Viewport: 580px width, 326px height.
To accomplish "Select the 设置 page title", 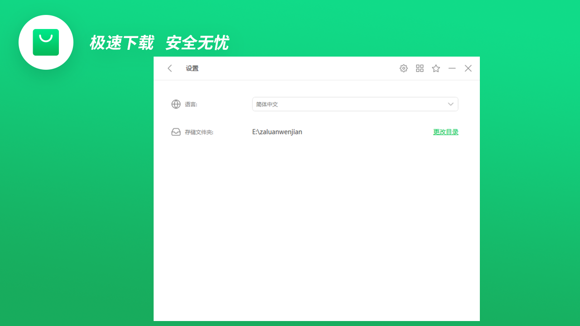I will pyautogui.click(x=192, y=68).
